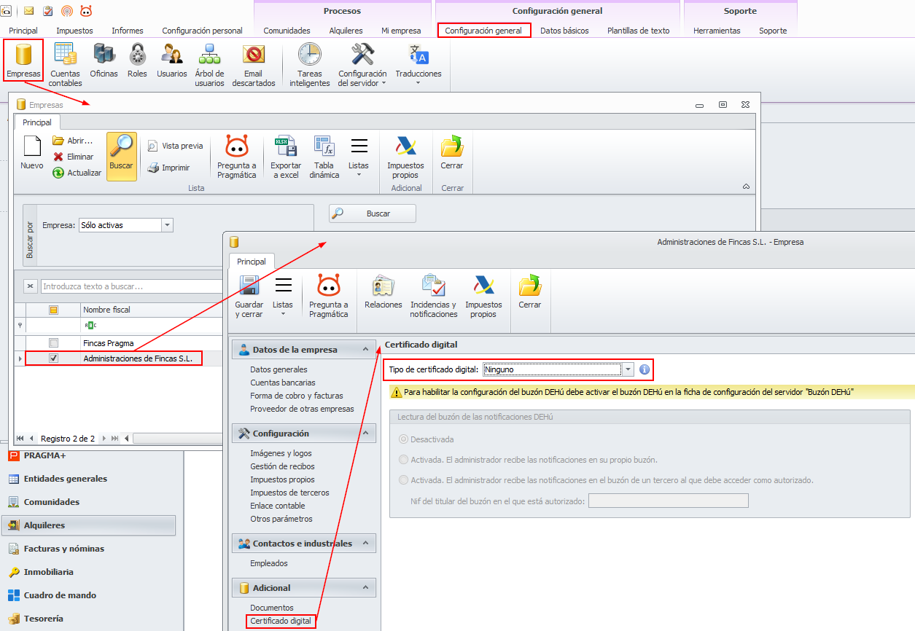Viewport: 915px width, 631px height.
Task: Click the Nif del titular input field
Action: coord(669,501)
